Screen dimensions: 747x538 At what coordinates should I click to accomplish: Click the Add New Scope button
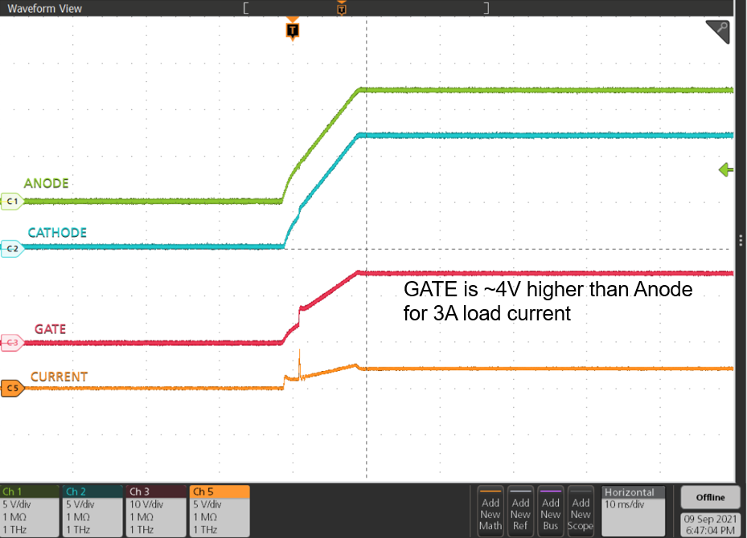[581, 512]
